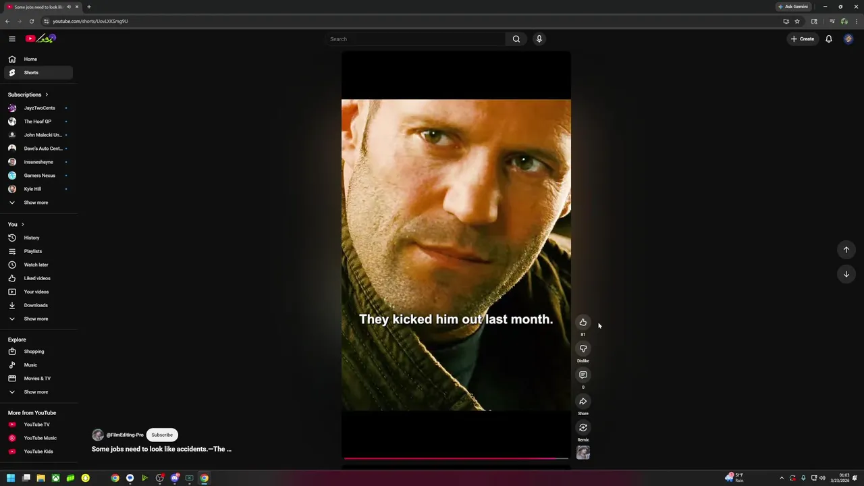This screenshot has width=864, height=486.
Task: Open Chrome media controls icon
Action: tap(832, 21)
